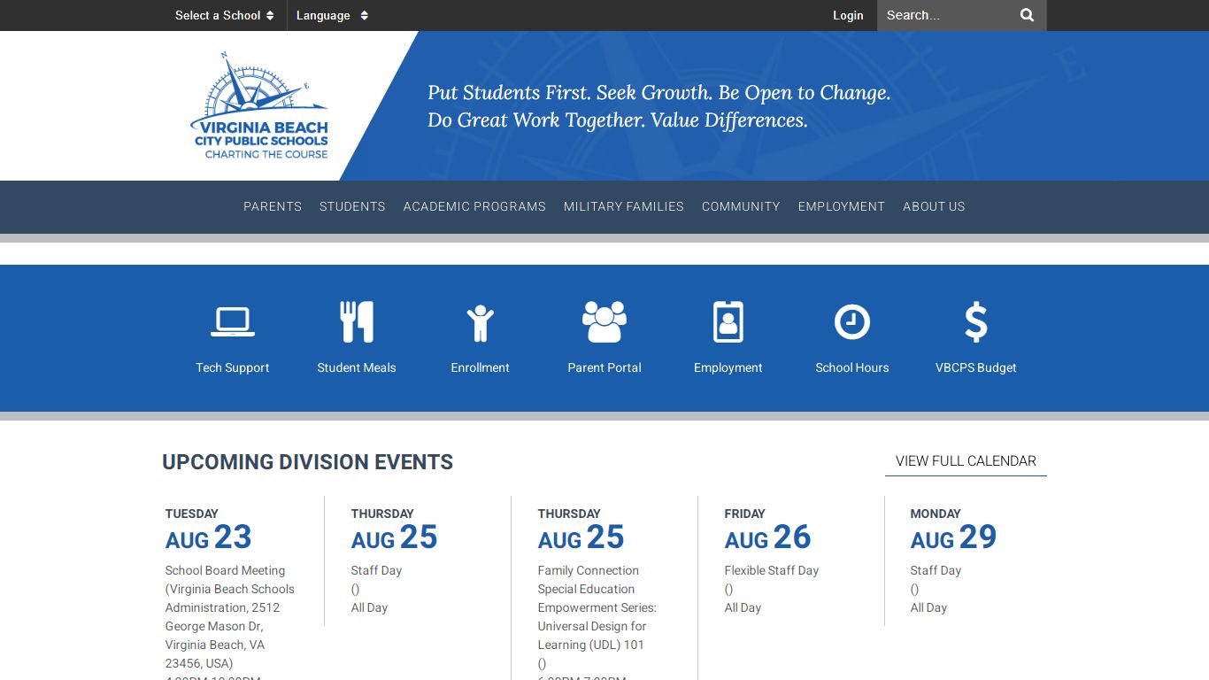
Task: Open the Family Connection Special Education event
Action: pos(597,607)
